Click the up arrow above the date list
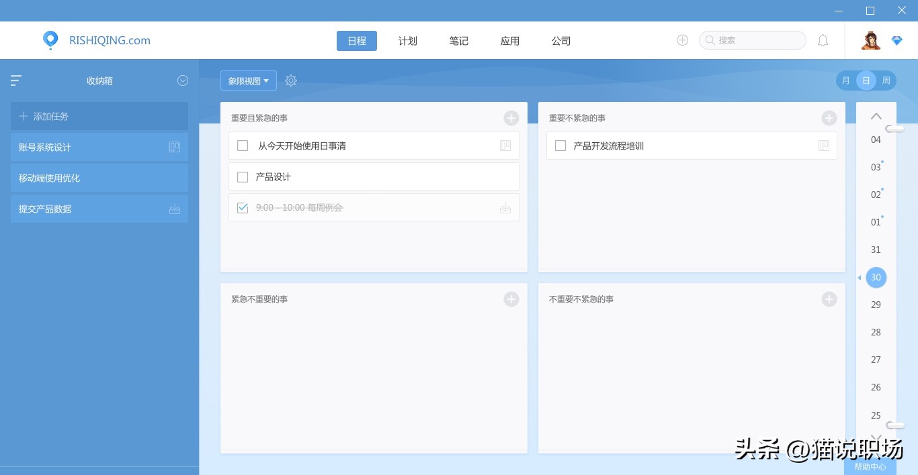918x475 pixels. pos(876,115)
